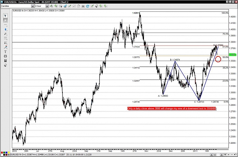238x157 pixels.
Task: Click the print toolbar icon
Action: [x=83, y=6]
